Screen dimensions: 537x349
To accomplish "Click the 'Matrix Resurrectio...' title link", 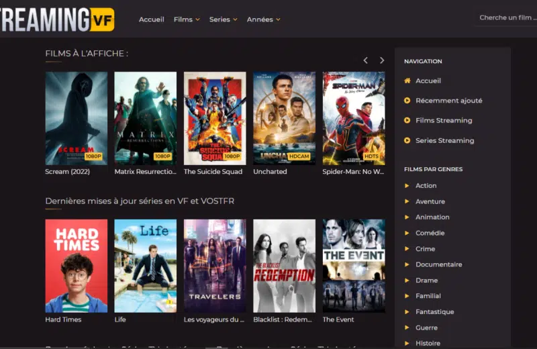I will [145, 172].
